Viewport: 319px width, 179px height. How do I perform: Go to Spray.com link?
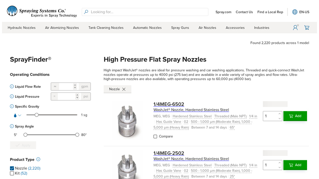coord(223,12)
